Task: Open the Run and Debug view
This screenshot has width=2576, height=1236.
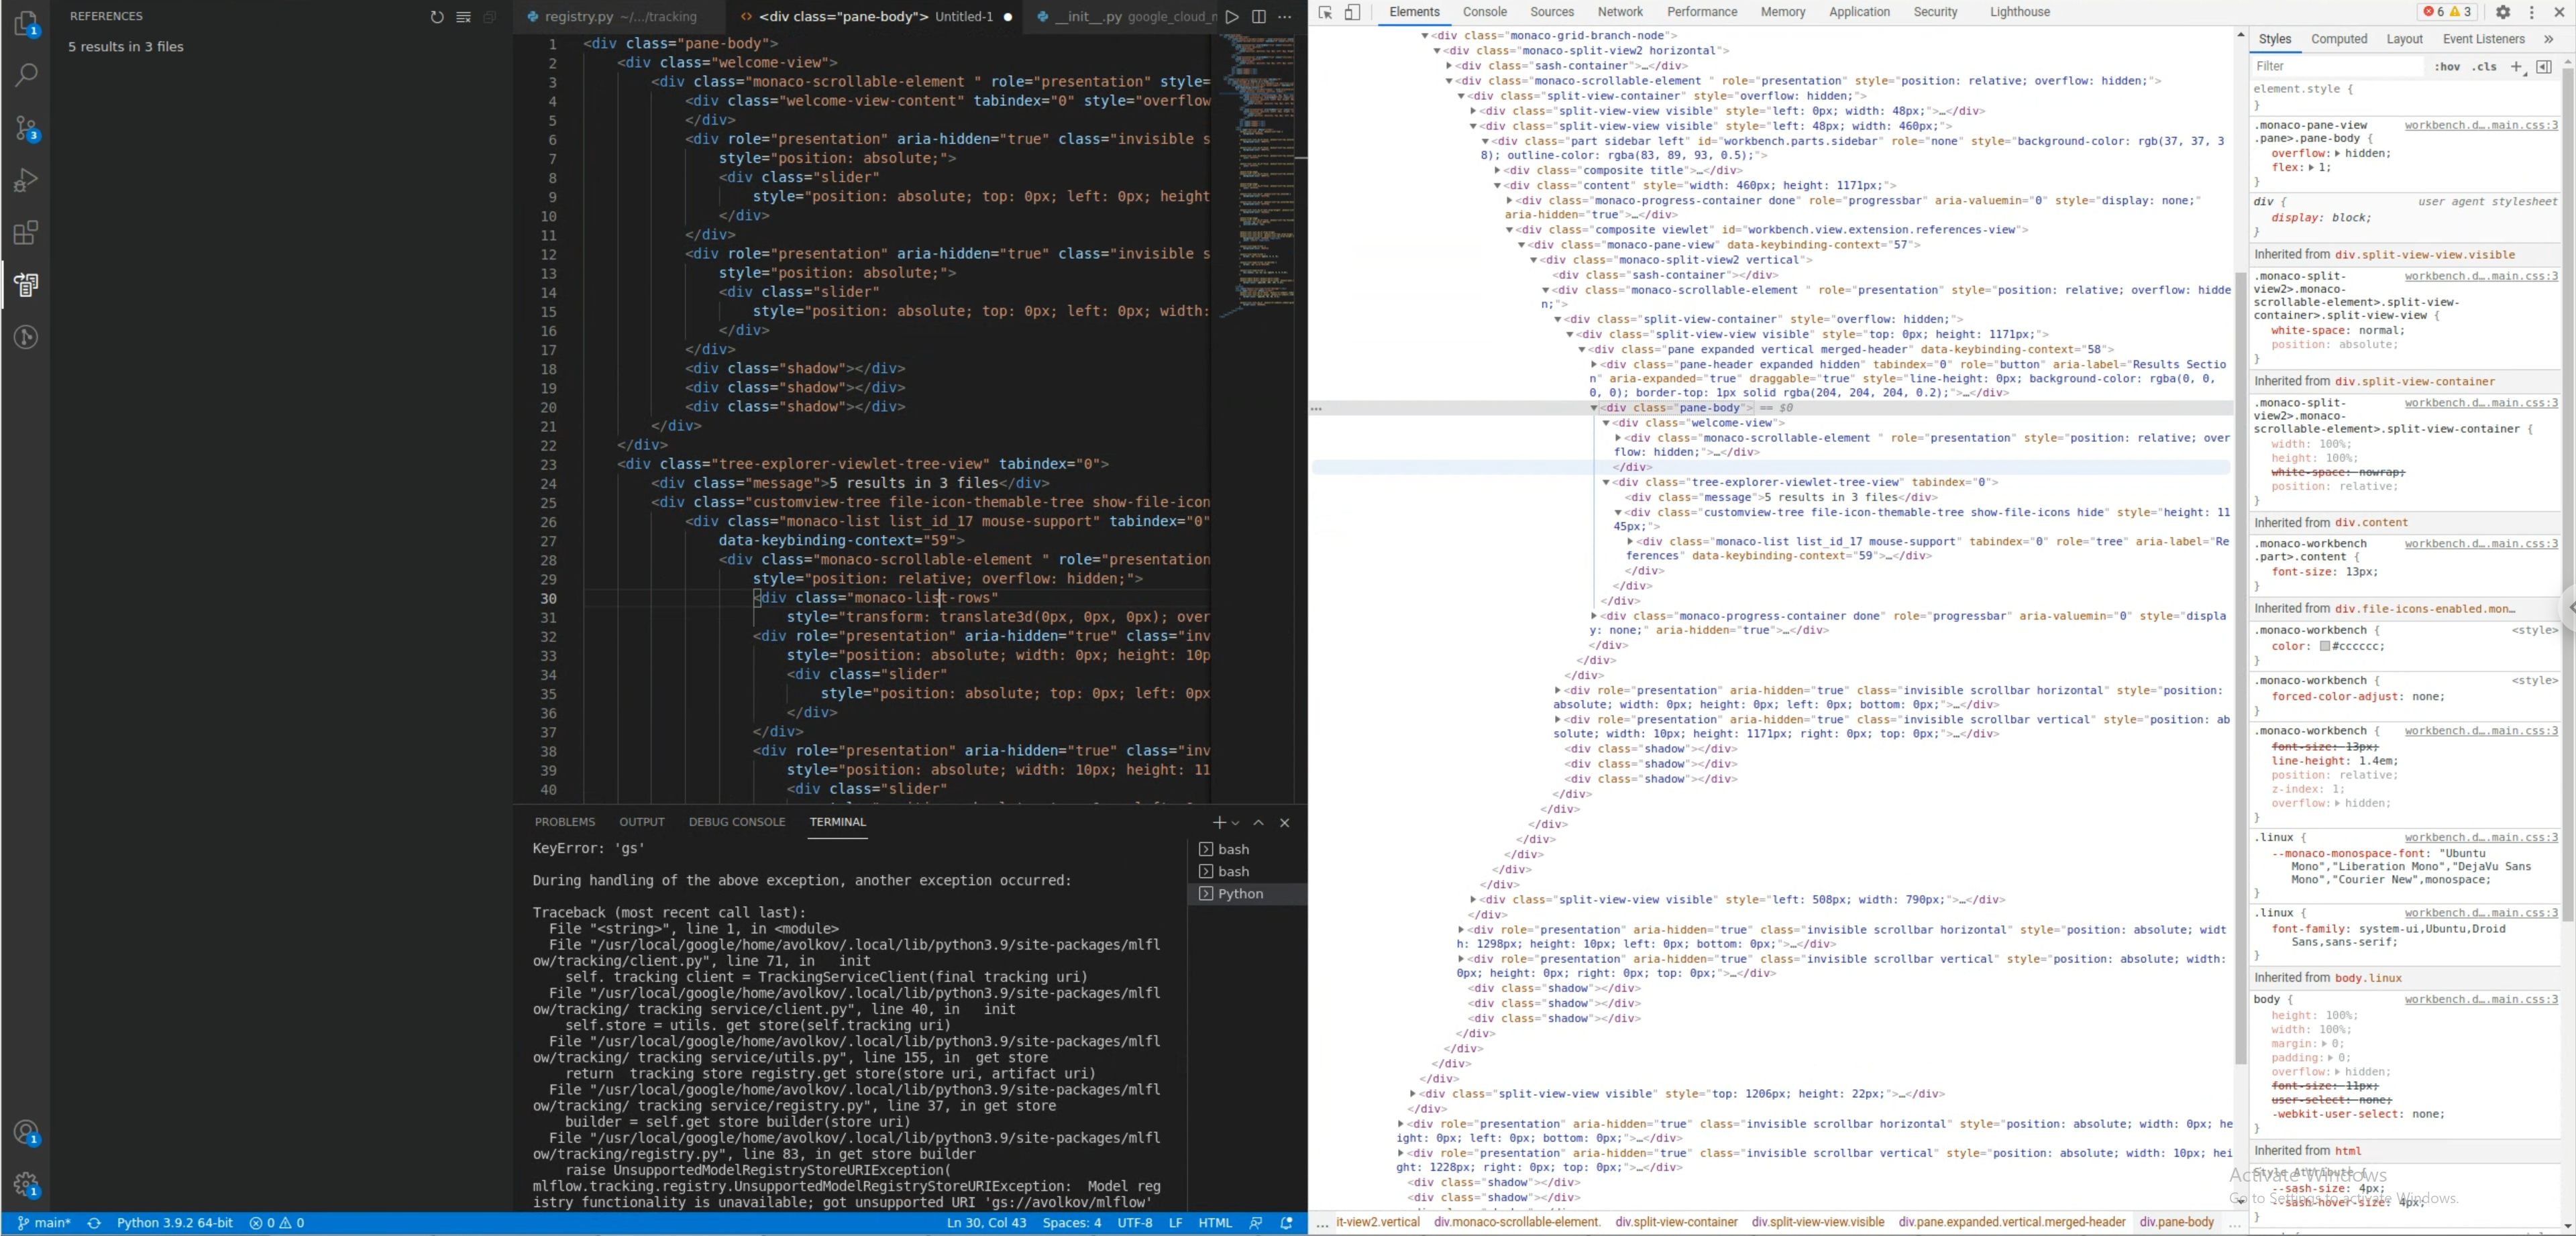Action: tap(26, 180)
